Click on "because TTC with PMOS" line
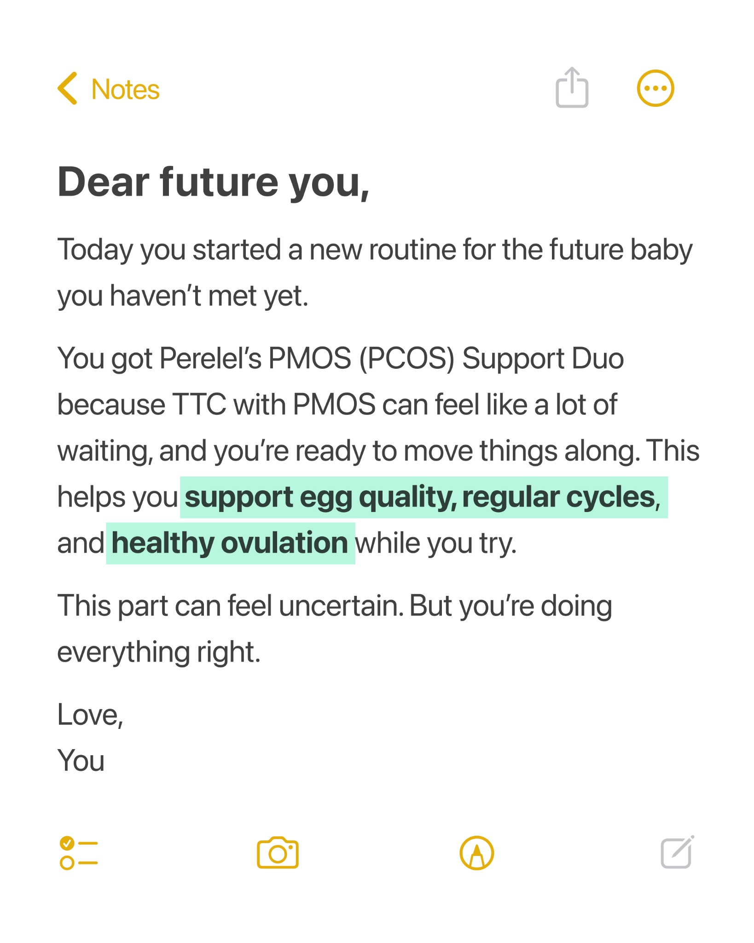 216,405
